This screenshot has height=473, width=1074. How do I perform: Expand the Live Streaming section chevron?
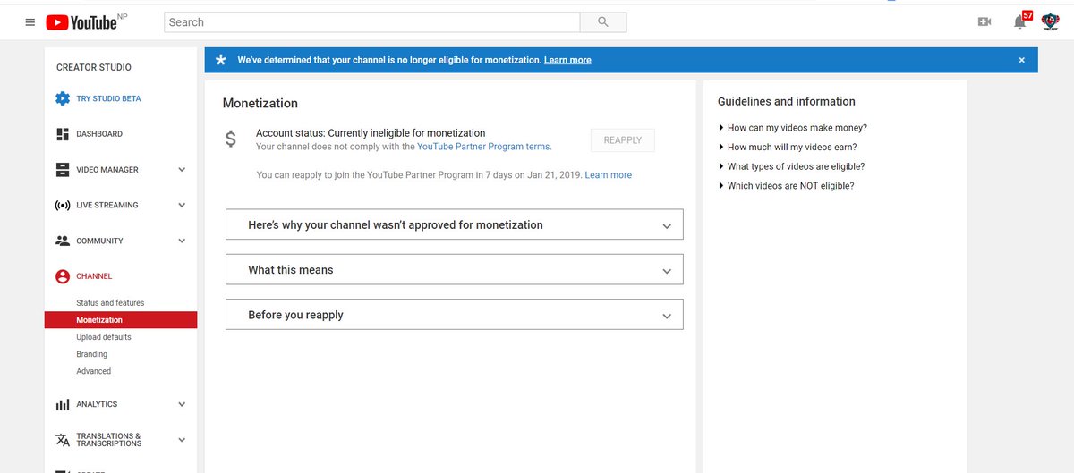182,206
